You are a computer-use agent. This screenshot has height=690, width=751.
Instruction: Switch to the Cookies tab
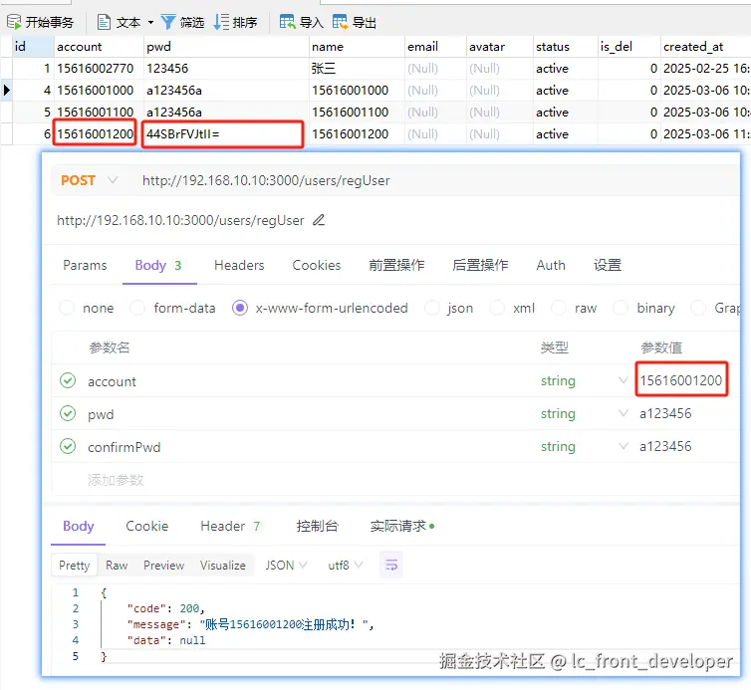click(x=317, y=265)
